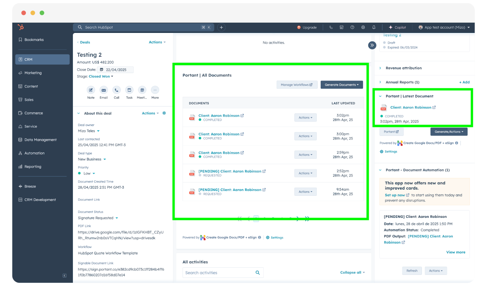
Task: Add an Annual Report
Action: (464, 82)
